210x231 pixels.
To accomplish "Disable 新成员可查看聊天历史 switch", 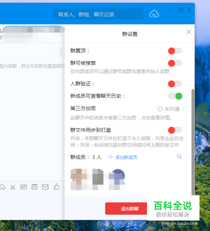I will click(x=175, y=96).
